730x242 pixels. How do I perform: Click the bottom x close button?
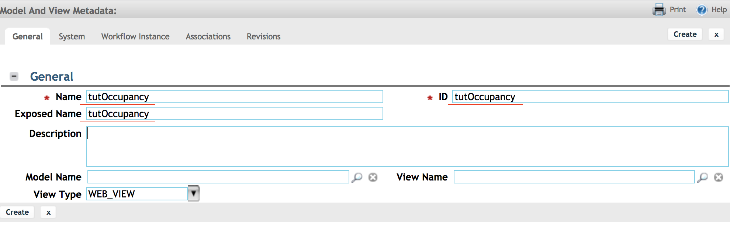click(x=48, y=212)
